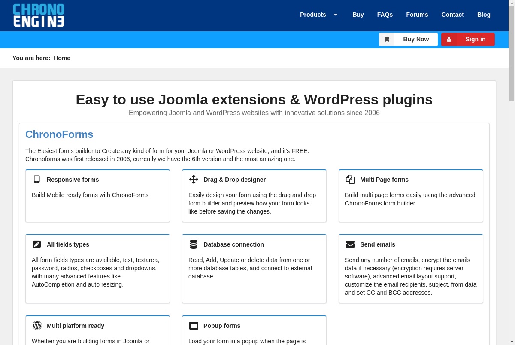Click the 'You are here:' label
515x345 pixels.
coord(31,58)
